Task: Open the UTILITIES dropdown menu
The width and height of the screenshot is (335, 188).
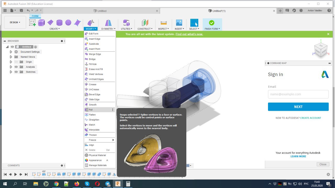Action: 126,29
